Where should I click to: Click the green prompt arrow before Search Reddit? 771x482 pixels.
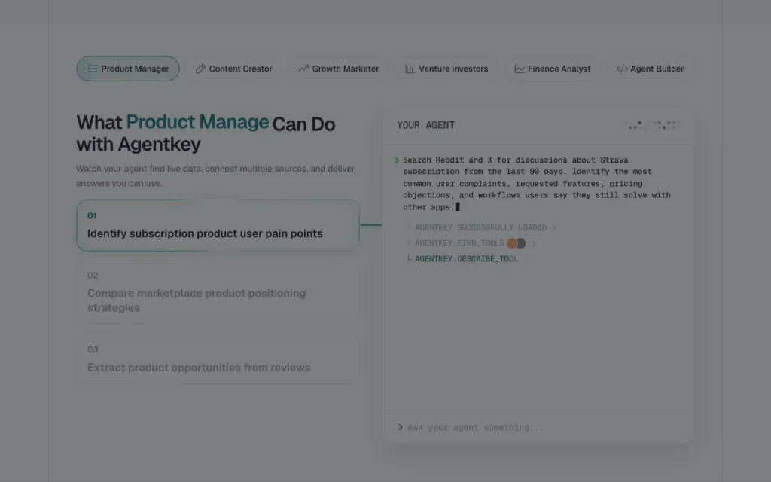pos(397,160)
